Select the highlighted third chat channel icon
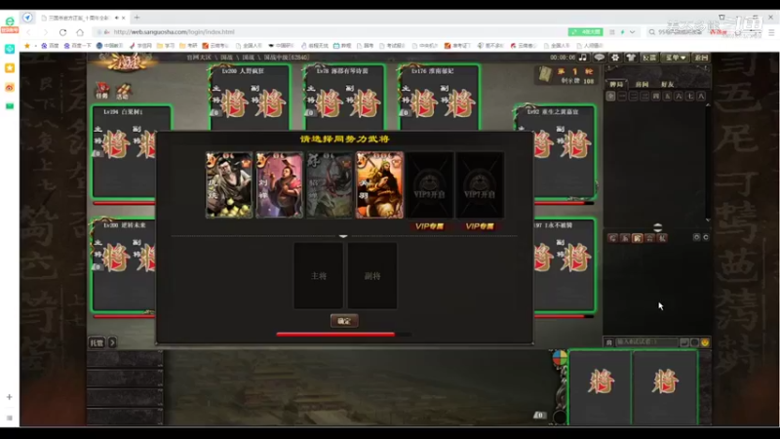Image resolution: width=780 pixels, height=439 pixels. coord(638,238)
